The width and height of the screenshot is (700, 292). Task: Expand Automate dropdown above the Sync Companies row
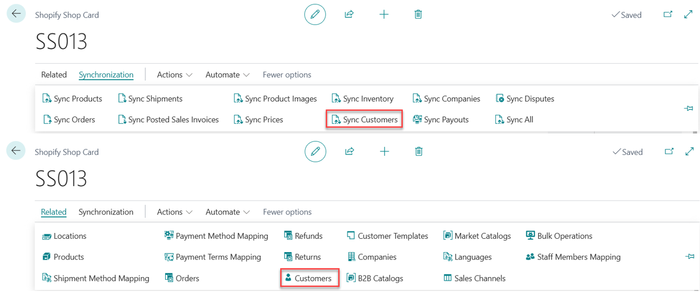(x=227, y=75)
